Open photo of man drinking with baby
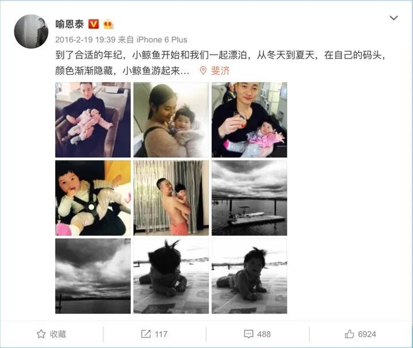 pyautogui.click(x=249, y=120)
